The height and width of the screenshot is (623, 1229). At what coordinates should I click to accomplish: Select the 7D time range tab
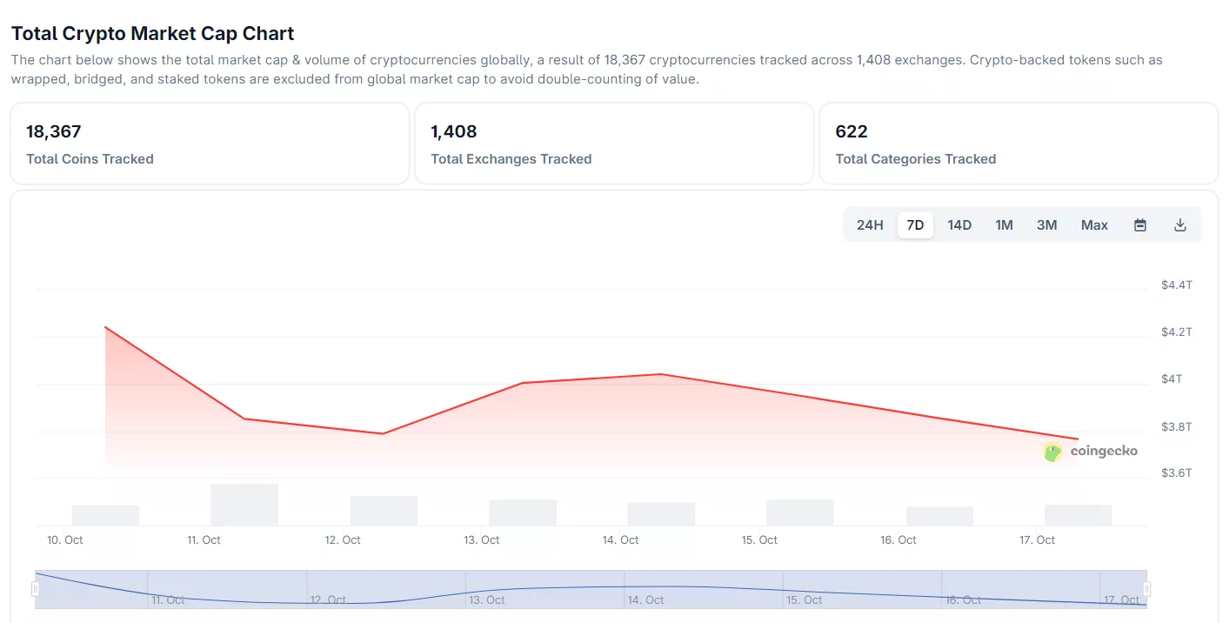(x=915, y=225)
